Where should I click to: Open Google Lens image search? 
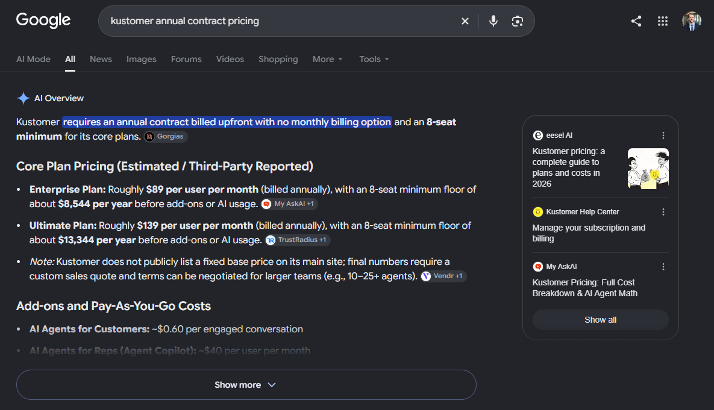518,21
